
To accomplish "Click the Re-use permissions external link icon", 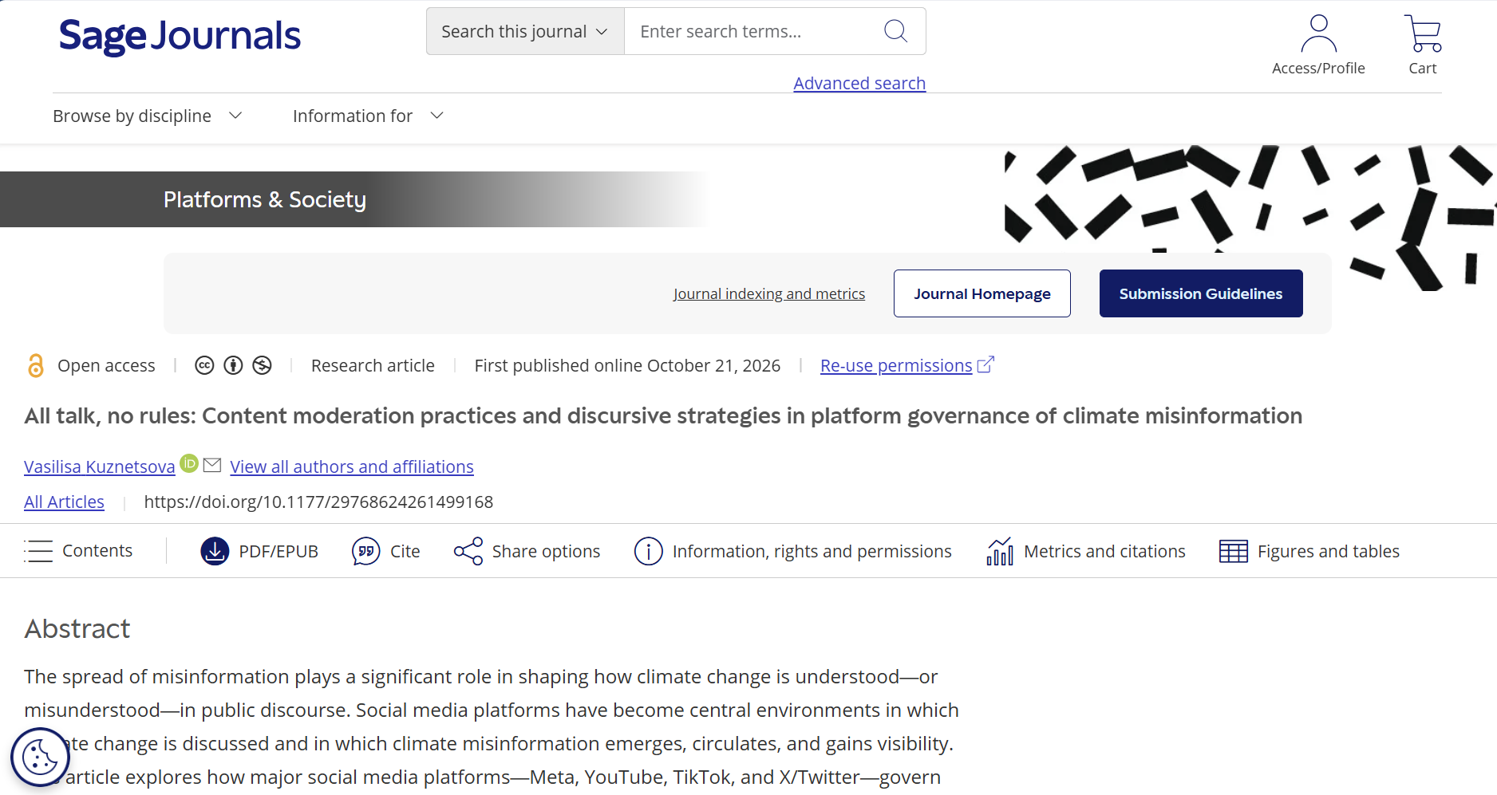I will click(985, 364).
